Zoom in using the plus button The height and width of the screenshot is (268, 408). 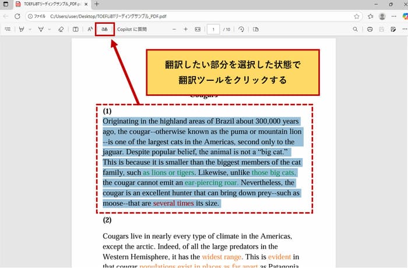point(185,28)
